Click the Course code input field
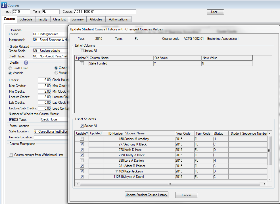 (x=105, y=12)
